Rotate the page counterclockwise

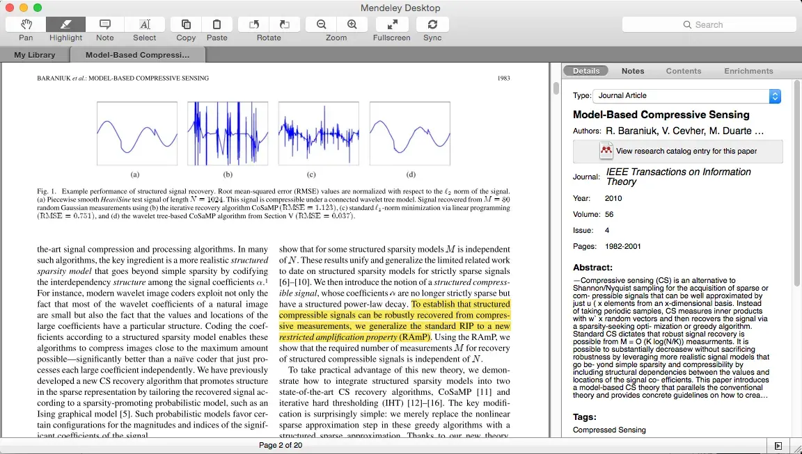pos(253,25)
